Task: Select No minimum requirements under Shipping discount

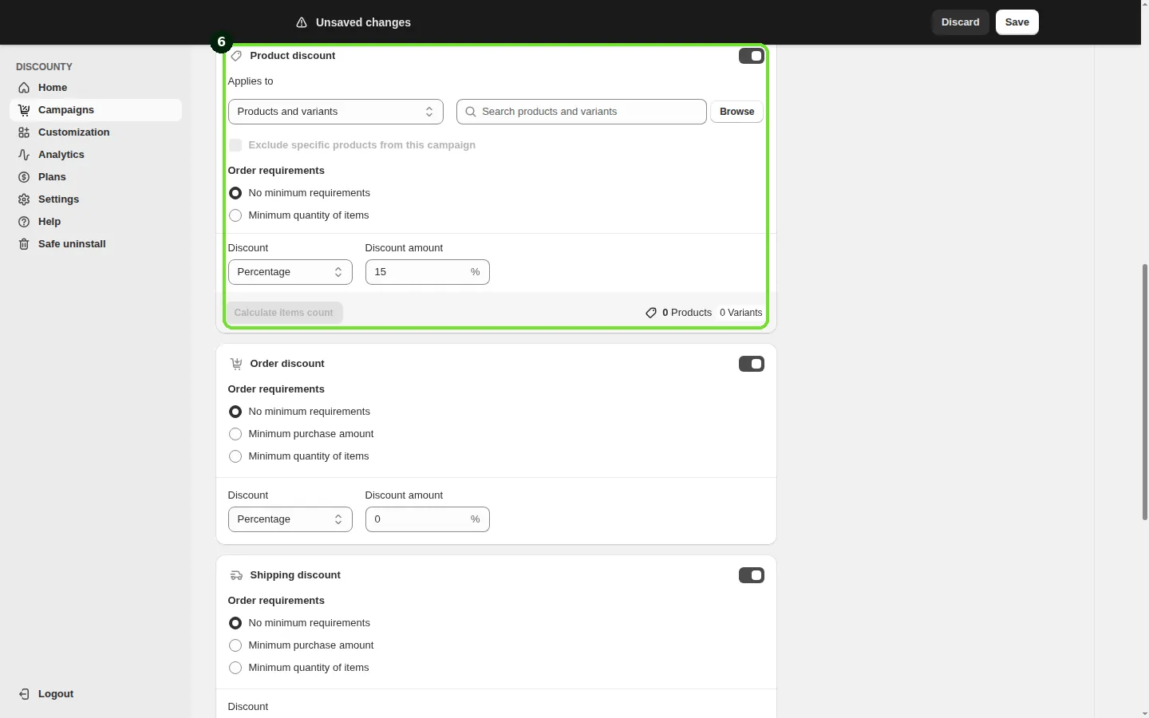Action: coord(235,623)
